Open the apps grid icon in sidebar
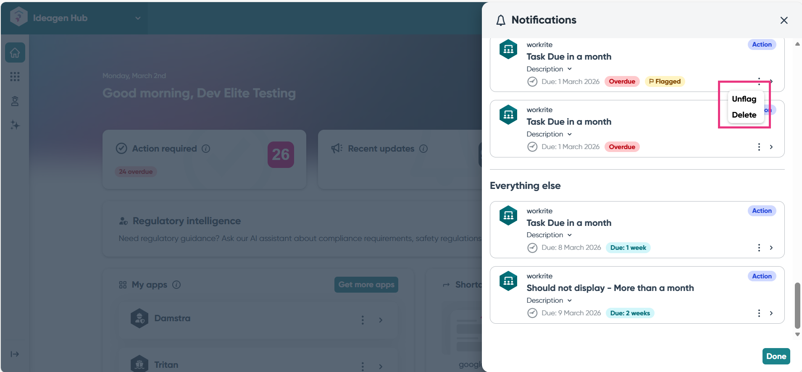Image resolution: width=802 pixels, height=372 pixels. tap(15, 76)
